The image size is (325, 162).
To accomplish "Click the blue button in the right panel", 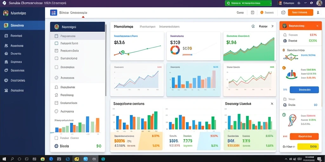I will (x=304, y=90).
